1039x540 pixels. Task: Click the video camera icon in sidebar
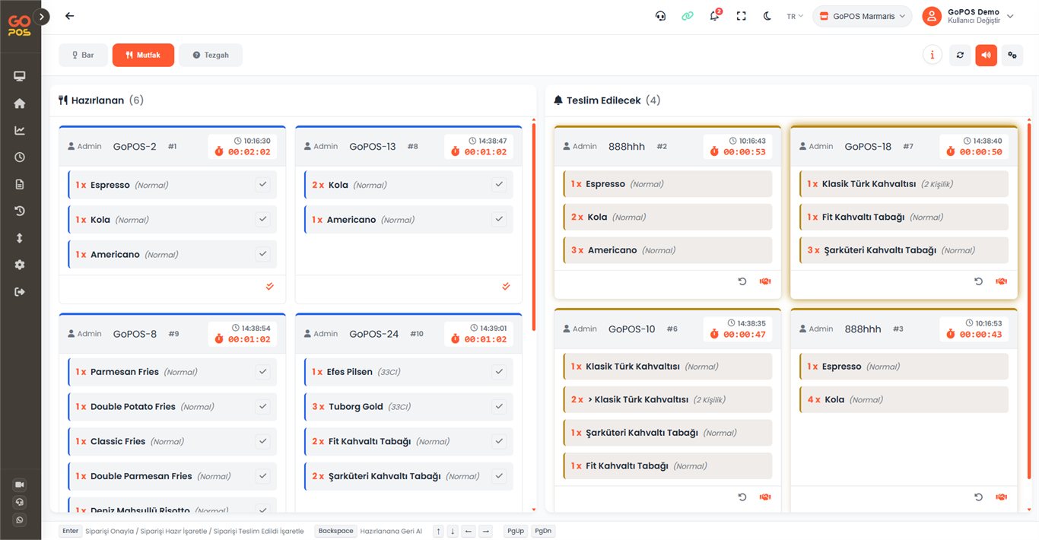click(x=20, y=484)
